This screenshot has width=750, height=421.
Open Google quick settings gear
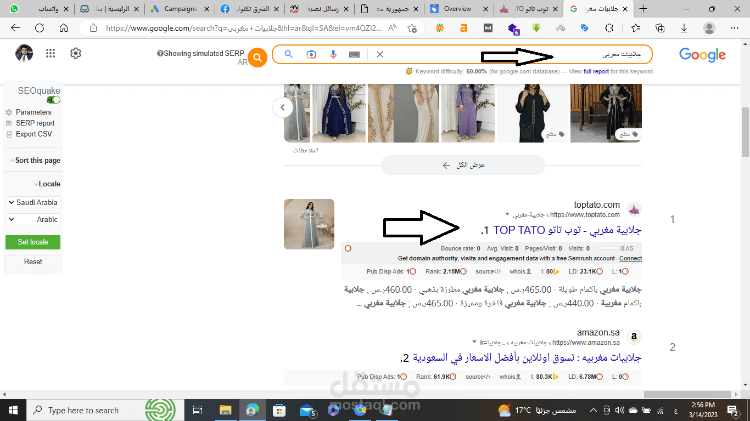(x=76, y=53)
